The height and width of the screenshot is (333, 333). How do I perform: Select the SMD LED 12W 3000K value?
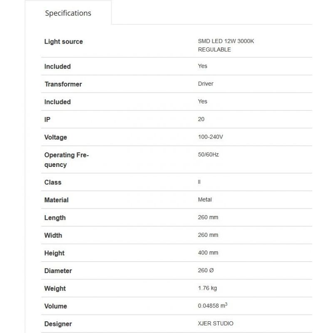click(x=226, y=41)
